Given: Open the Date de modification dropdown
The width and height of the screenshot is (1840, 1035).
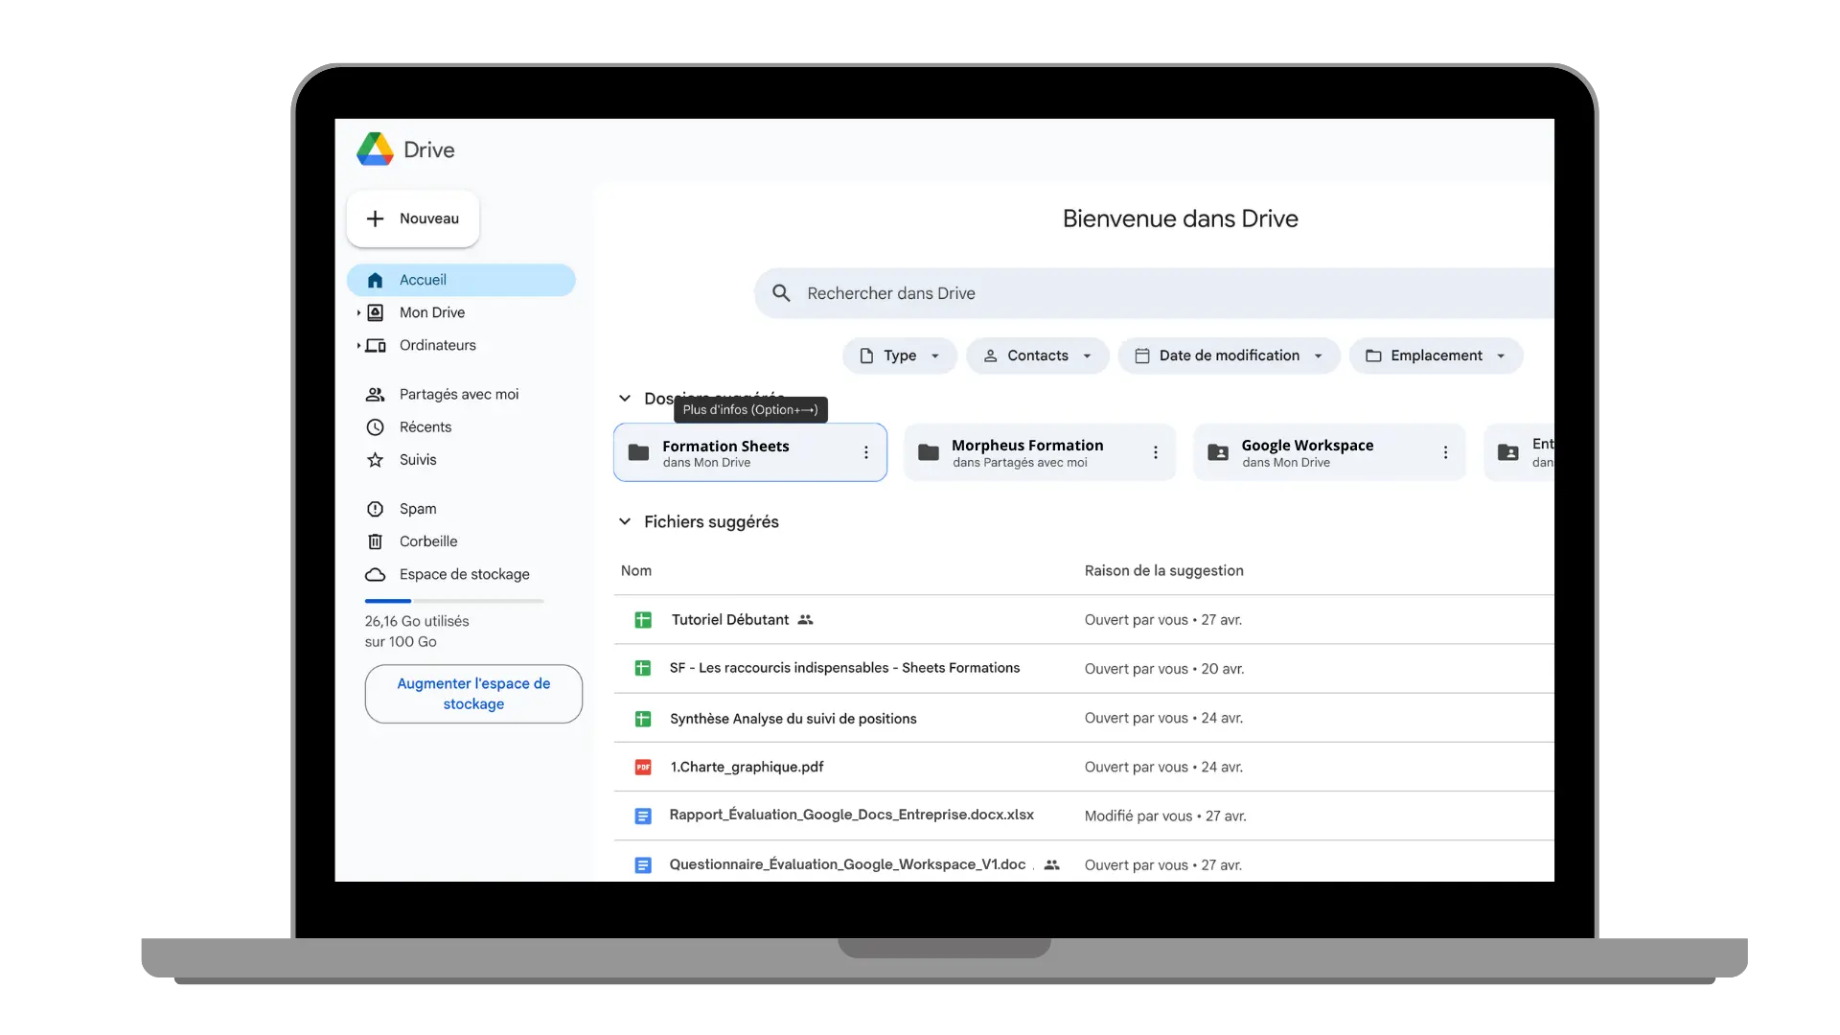Looking at the screenshot, I should pos(1230,356).
